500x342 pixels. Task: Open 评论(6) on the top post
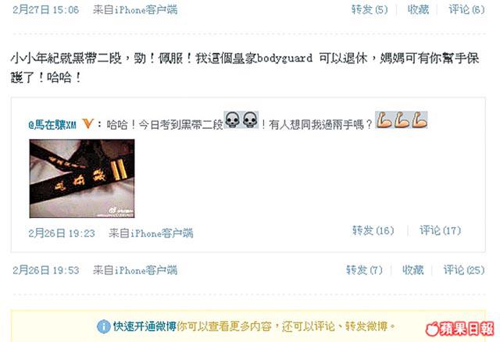(x=466, y=9)
